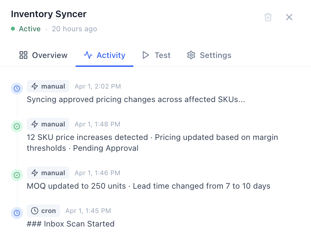Open the Overview tab
Screen dimensions: 311x241
43,55
